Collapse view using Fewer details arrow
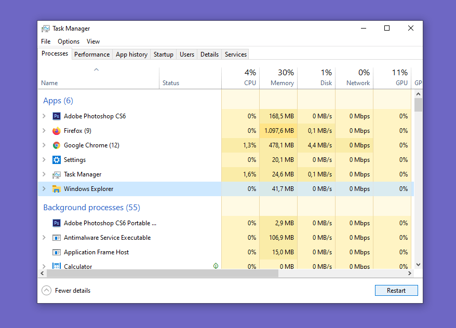456x328 pixels. (x=47, y=290)
